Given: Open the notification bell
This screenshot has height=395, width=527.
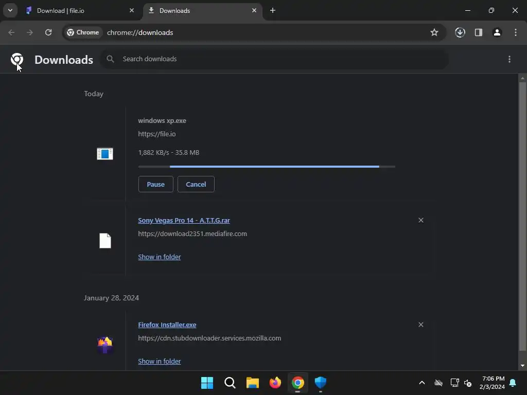Looking at the screenshot, I should point(513,383).
